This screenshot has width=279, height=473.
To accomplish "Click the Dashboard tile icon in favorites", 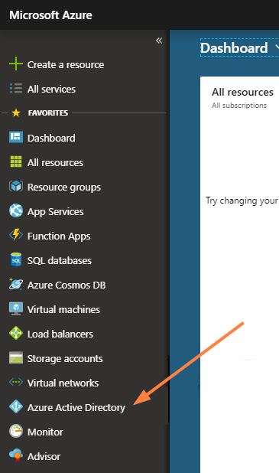I will coord(16,137).
